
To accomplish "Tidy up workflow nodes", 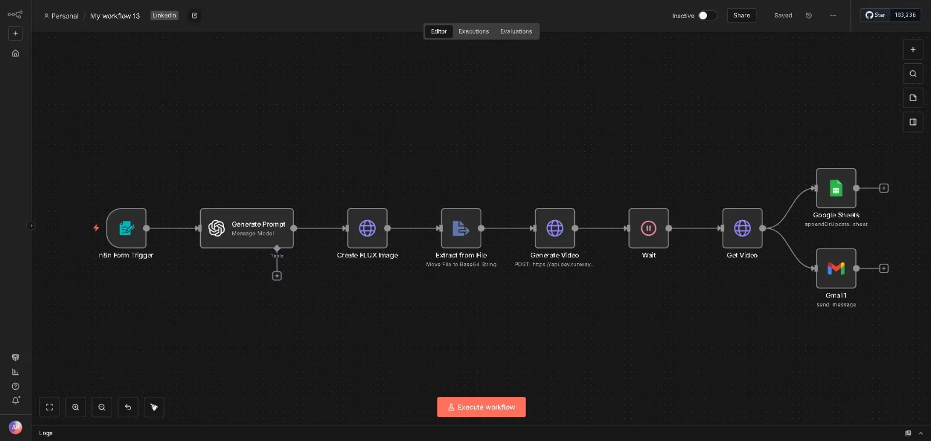I will pyautogui.click(x=154, y=407).
